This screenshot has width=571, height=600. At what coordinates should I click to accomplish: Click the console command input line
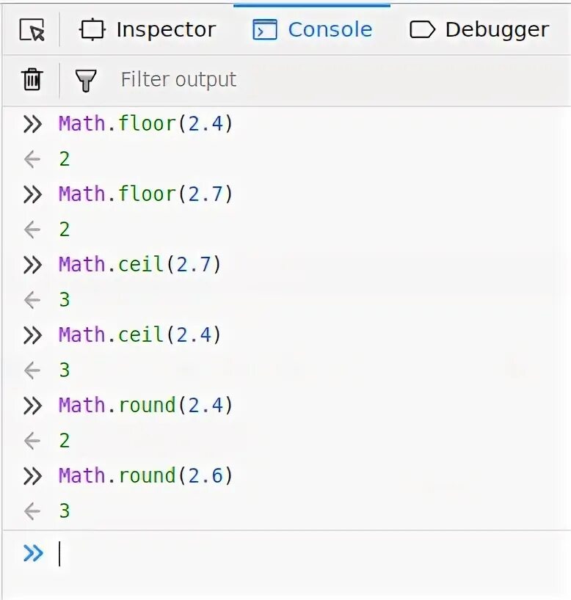[294, 554]
